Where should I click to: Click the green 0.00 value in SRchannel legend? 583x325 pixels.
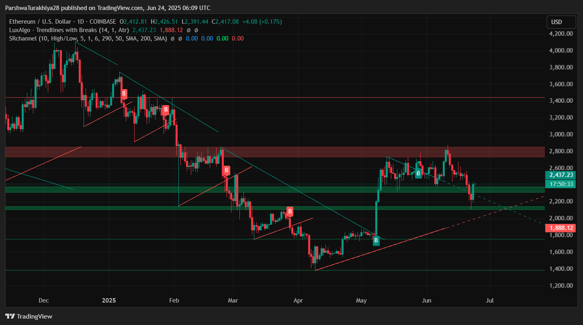223,39
